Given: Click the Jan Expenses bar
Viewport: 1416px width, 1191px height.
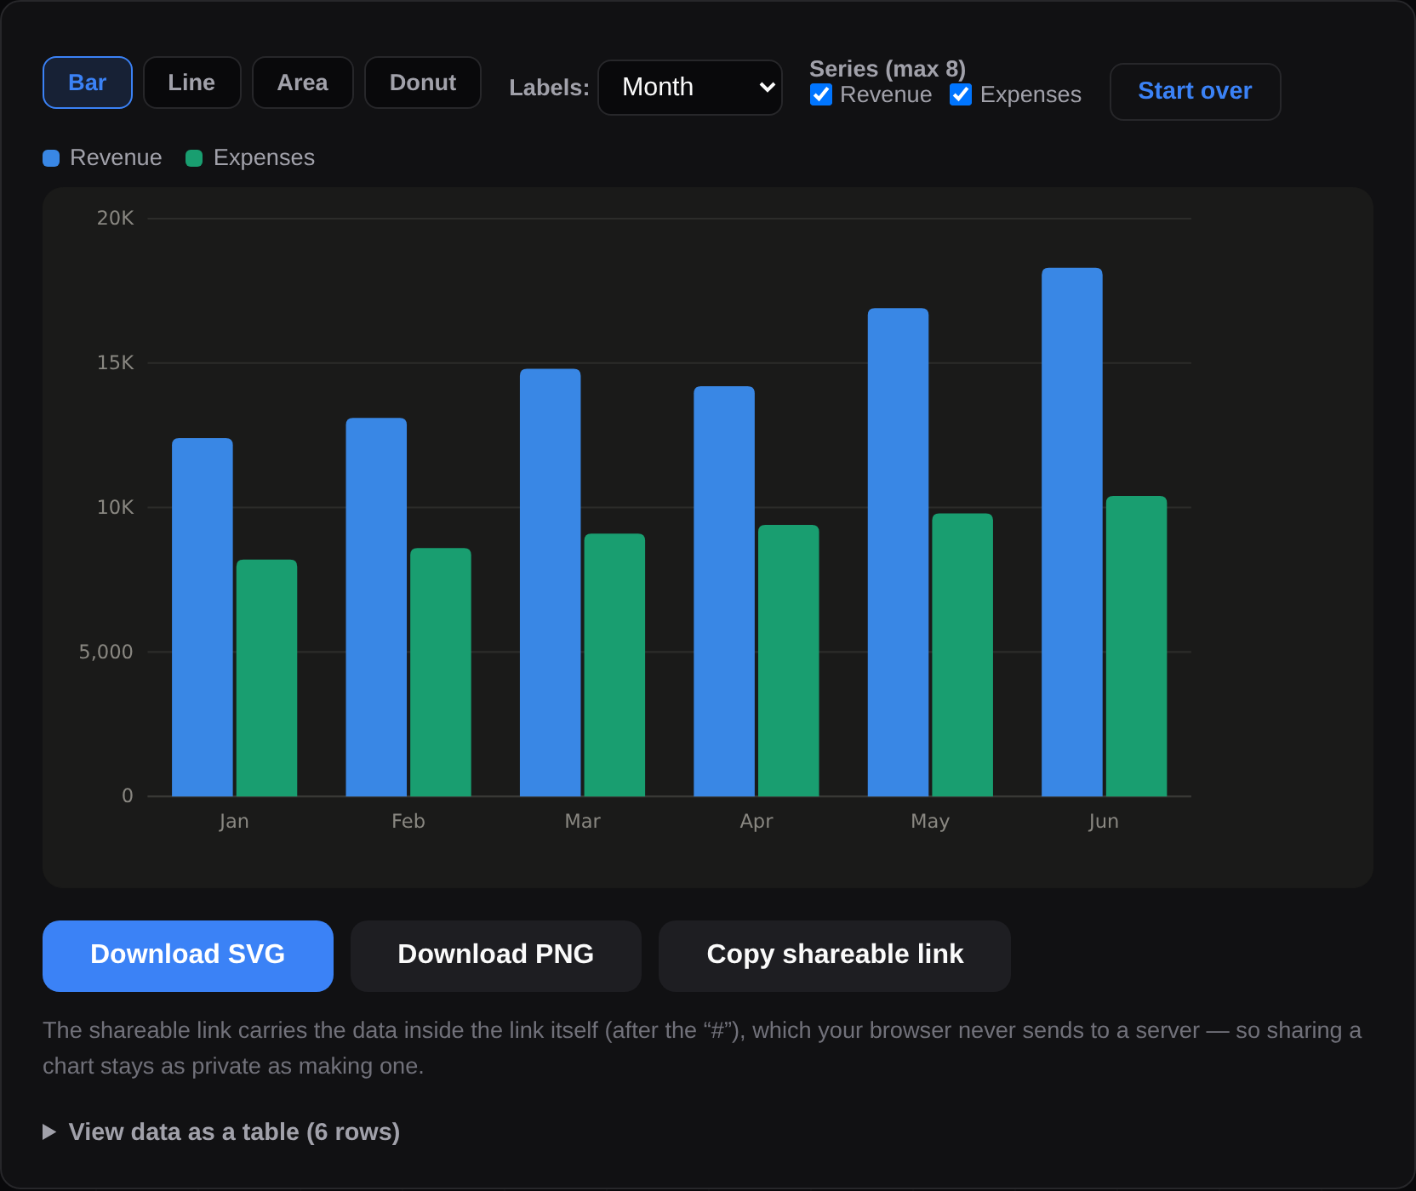Looking at the screenshot, I should (266, 678).
